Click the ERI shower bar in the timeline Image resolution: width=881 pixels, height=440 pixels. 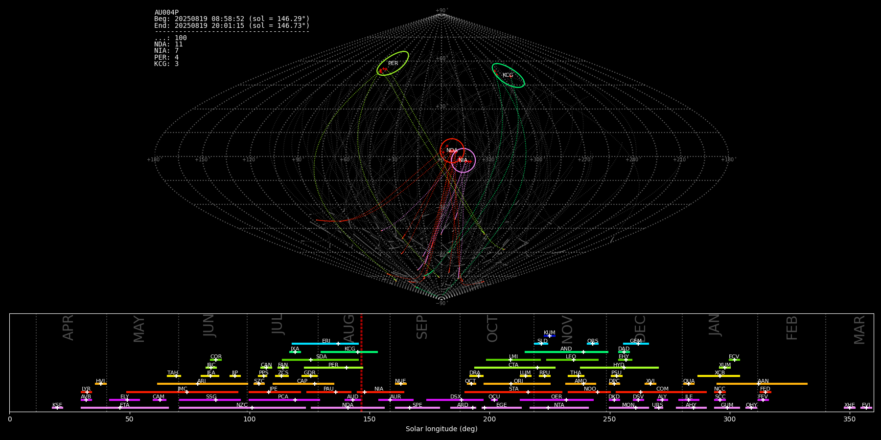click(325, 344)
